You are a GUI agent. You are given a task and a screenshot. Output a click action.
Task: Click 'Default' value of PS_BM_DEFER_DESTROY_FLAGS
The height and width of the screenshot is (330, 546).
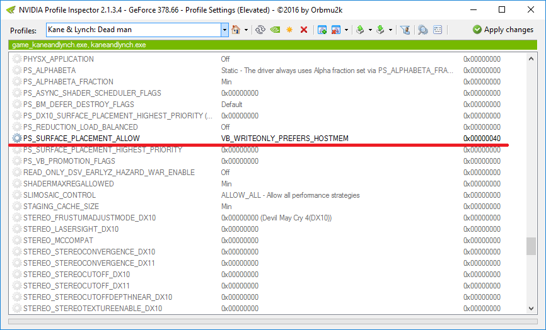(x=231, y=105)
